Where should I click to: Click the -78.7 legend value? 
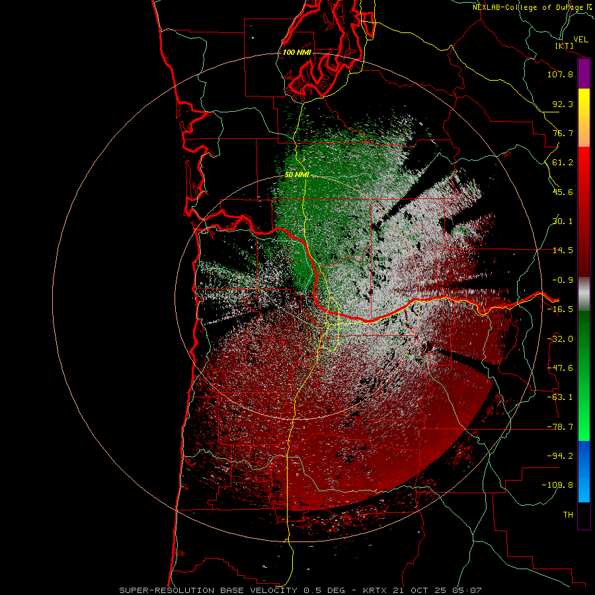coord(560,427)
